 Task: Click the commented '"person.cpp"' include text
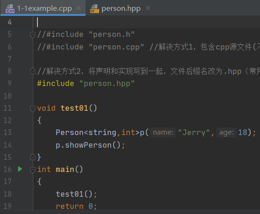point(116,47)
